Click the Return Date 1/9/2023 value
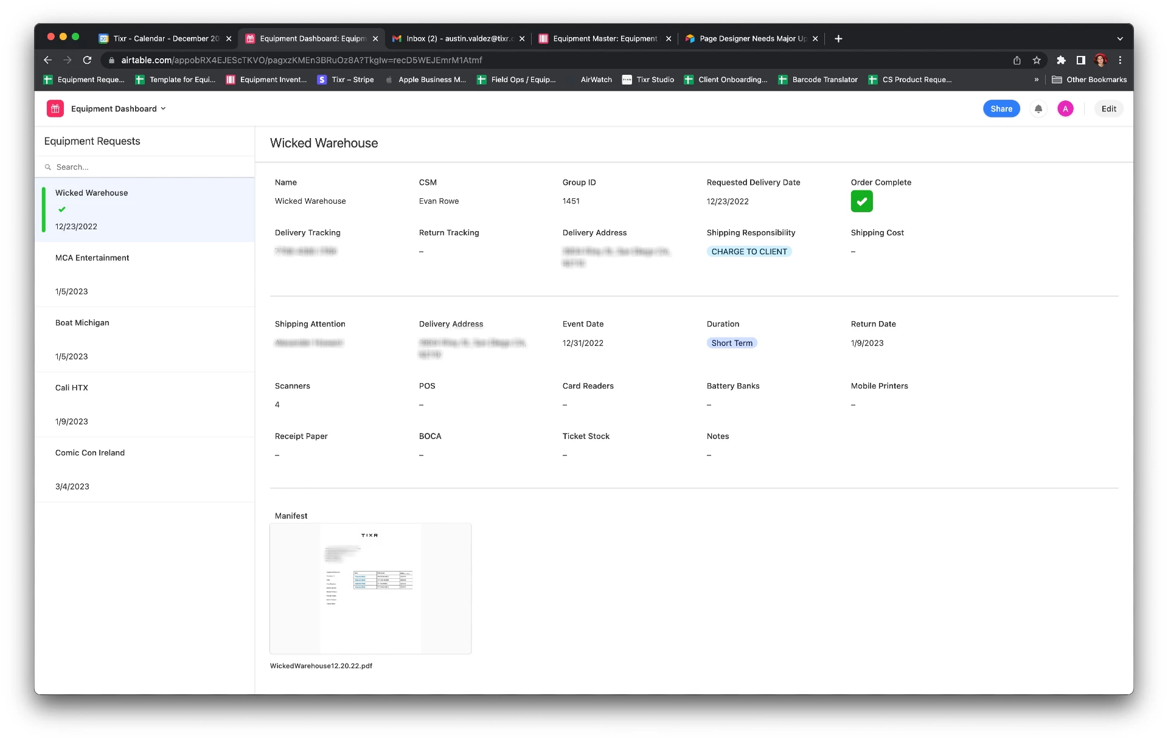This screenshot has height=740, width=1168. [867, 343]
